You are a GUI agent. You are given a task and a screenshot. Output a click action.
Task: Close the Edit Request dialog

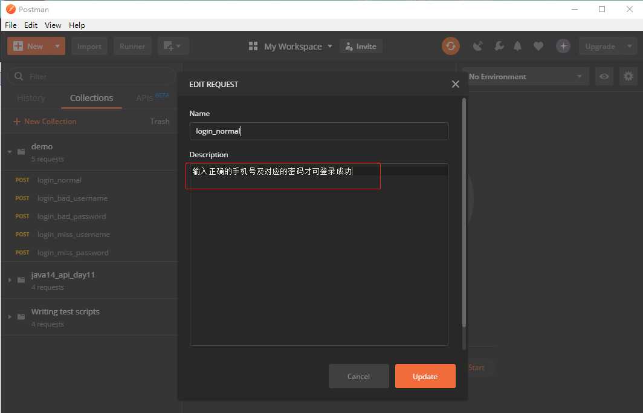tap(455, 84)
